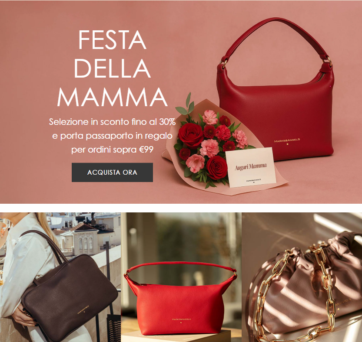Open the bright red handbag photo
This screenshot has height=342, width=362.
181,277
